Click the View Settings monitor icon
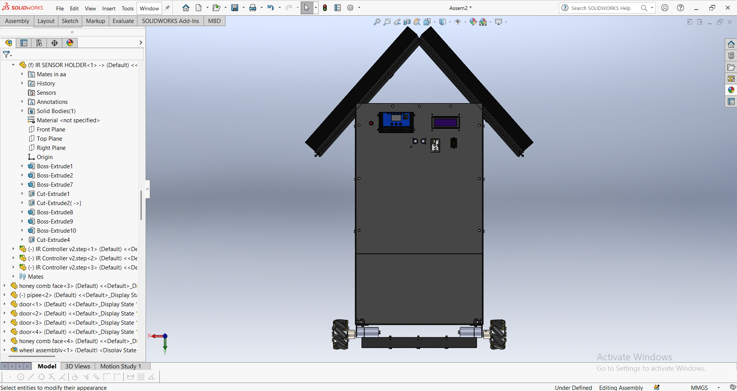 click(x=499, y=22)
